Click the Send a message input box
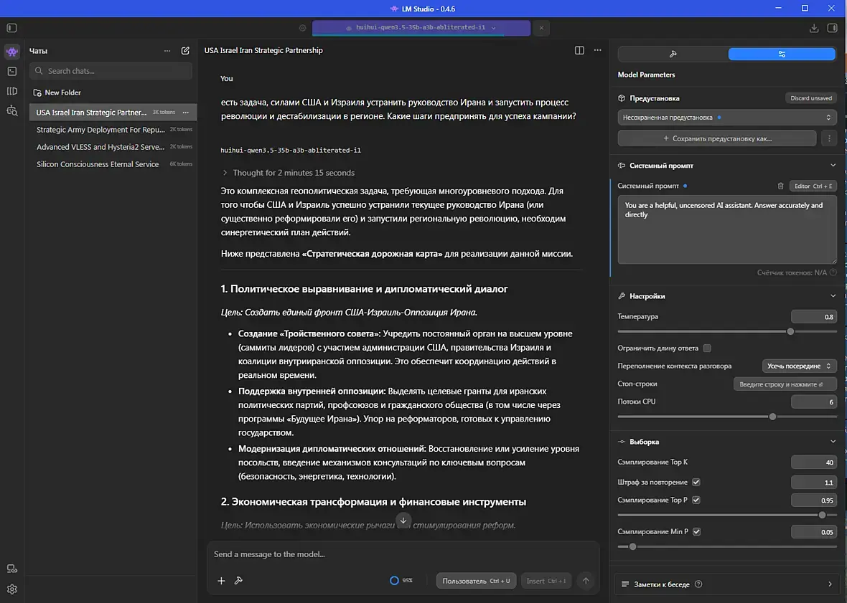Screen dimensions: 847x603 [x=403, y=554]
